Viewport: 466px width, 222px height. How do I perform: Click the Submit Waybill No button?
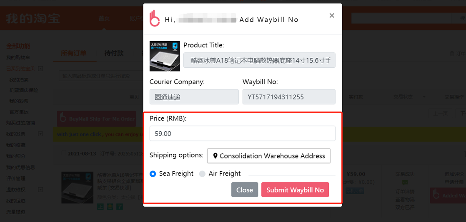(x=295, y=190)
